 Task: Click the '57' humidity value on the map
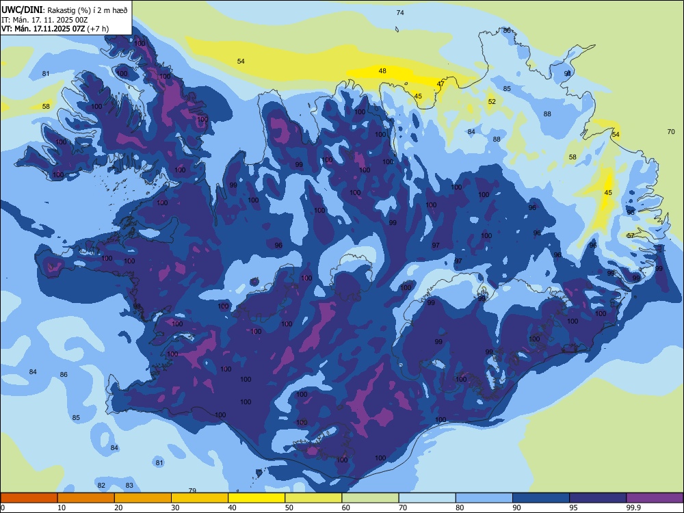(631, 235)
